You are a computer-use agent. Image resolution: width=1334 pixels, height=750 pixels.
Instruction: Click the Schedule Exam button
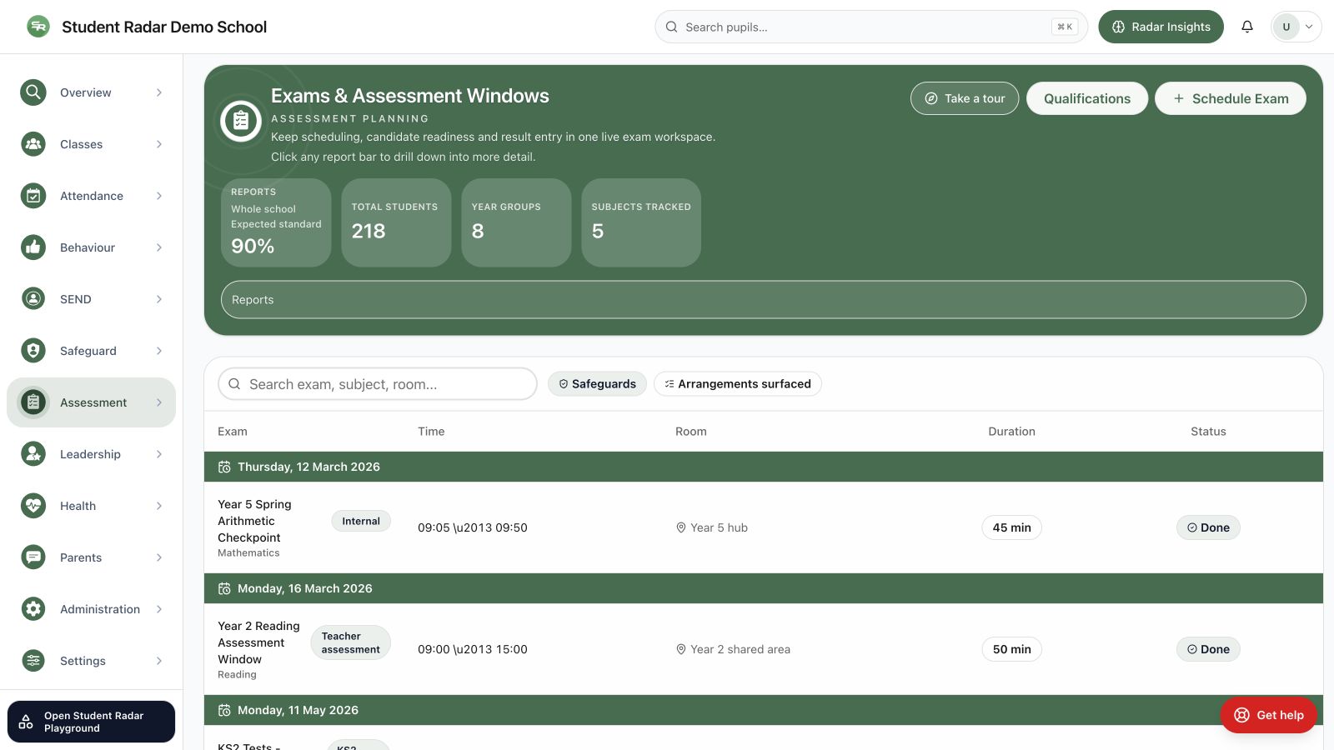[x=1231, y=98]
